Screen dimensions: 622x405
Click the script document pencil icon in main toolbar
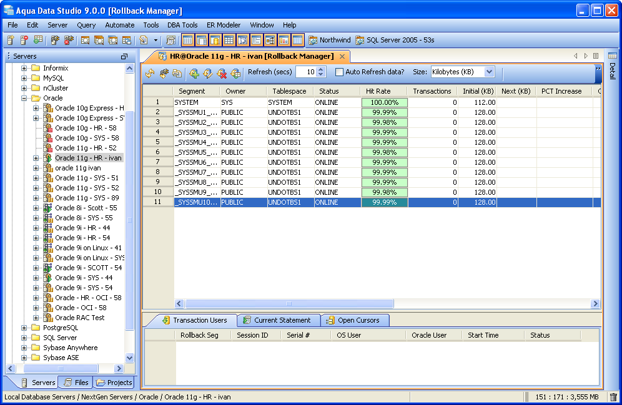(x=144, y=40)
